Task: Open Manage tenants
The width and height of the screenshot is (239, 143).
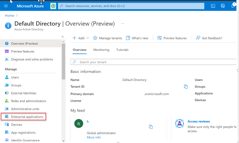Action: [107, 38]
